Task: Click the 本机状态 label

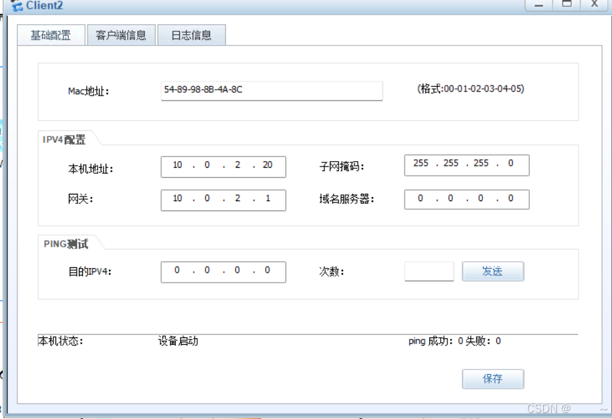Action: click(60, 341)
